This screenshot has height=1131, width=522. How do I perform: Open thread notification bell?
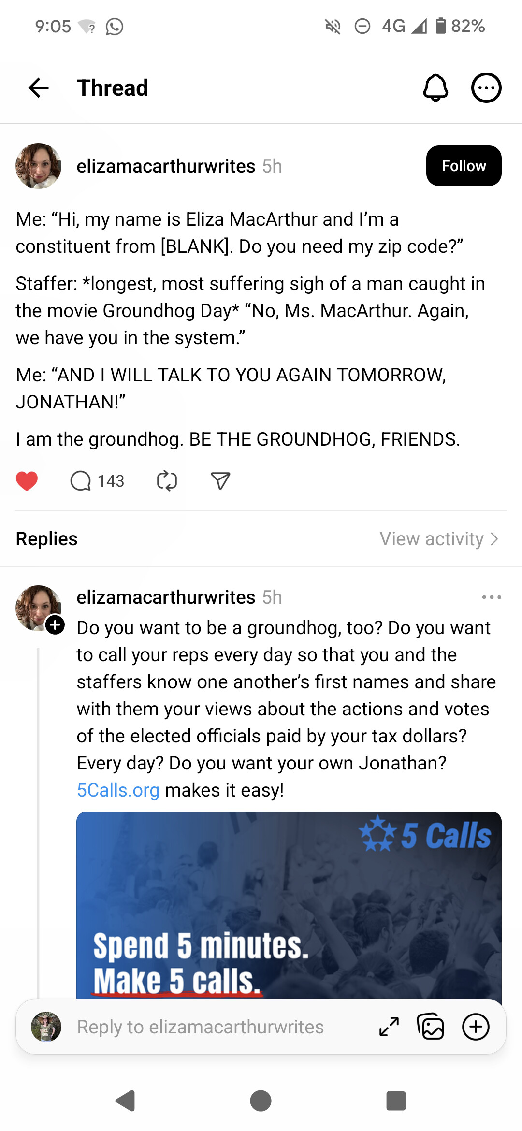coord(435,88)
